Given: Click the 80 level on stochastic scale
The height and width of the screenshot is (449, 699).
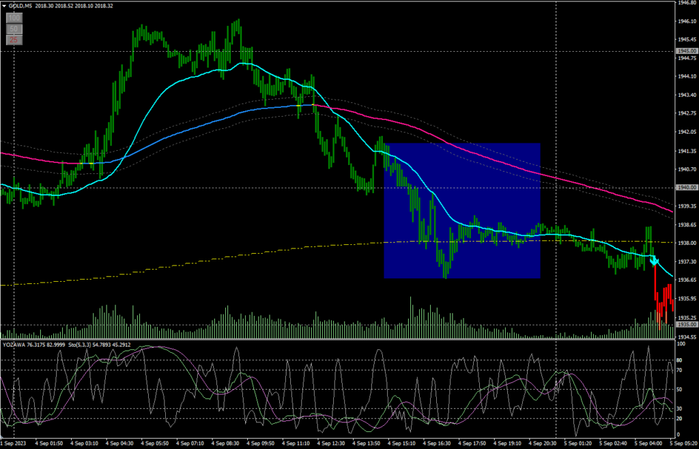Looking at the screenshot, I should pyautogui.click(x=680, y=360).
